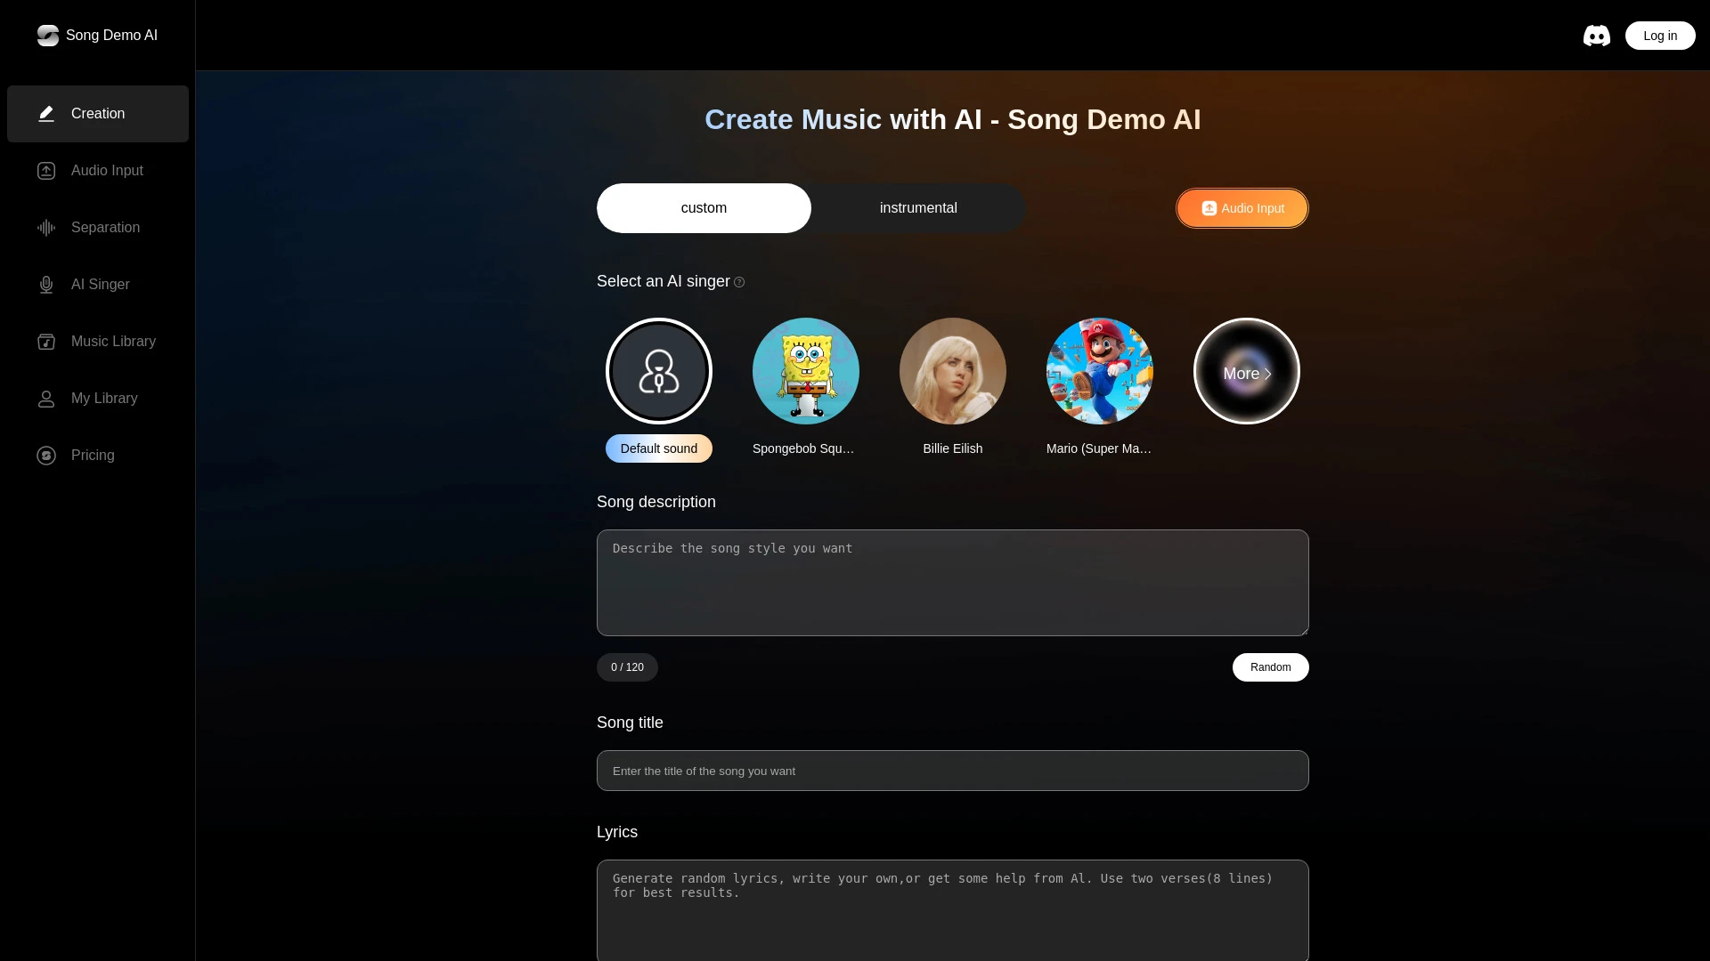The width and height of the screenshot is (1710, 961).
Task: Select Billie Eilish as AI singer
Action: point(952,371)
